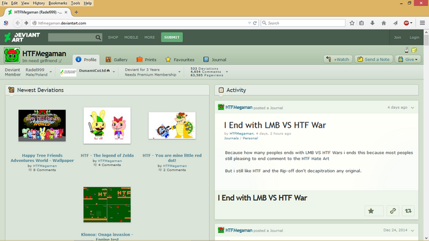The width and height of the screenshot is (429, 241).
Task: Click the DeviantArt logo
Action: pos(22,37)
